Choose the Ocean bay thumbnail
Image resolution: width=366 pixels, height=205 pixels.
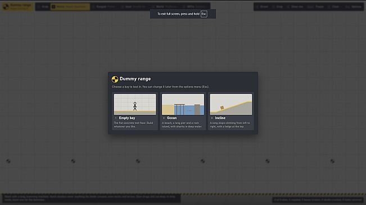coord(183,104)
